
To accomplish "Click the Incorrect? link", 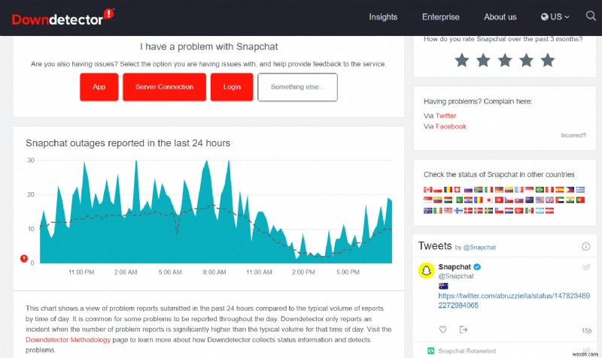I will (x=573, y=135).
